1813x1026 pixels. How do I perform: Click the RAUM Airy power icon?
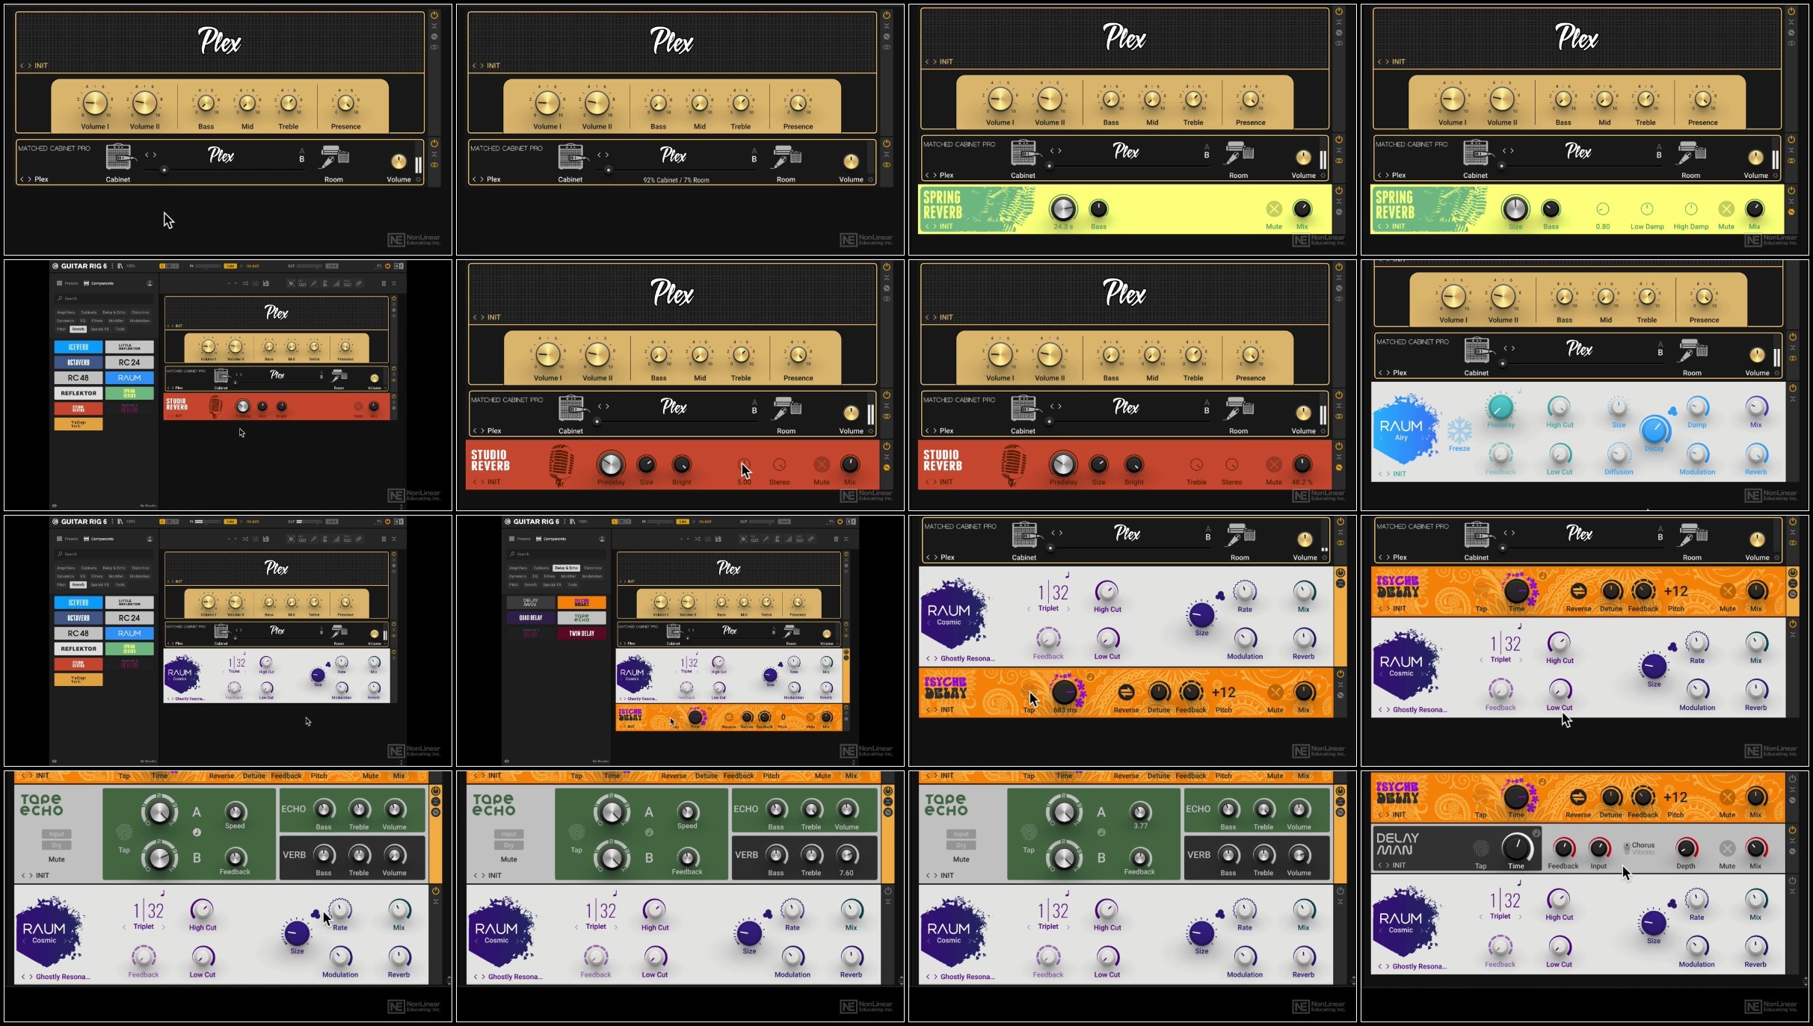click(1793, 388)
